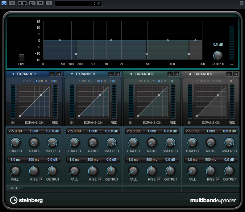This screenshot has width=245, height=212.
Task: Click band 2 RATIO knob
Action: tap(93, 143)
